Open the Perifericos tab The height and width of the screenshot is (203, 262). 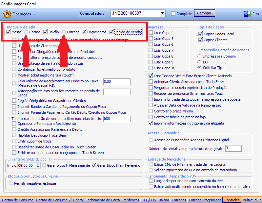click(x=131, y=200)
